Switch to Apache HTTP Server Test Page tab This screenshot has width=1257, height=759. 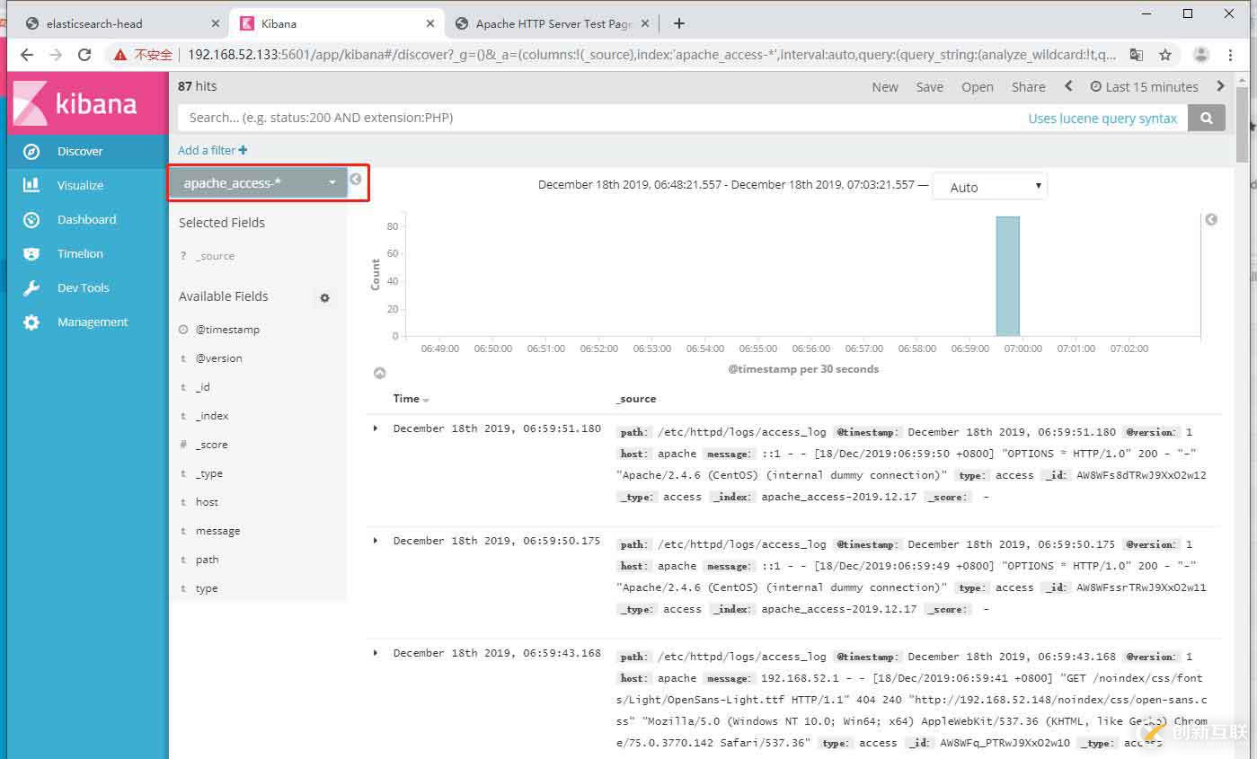pos(553,23)
